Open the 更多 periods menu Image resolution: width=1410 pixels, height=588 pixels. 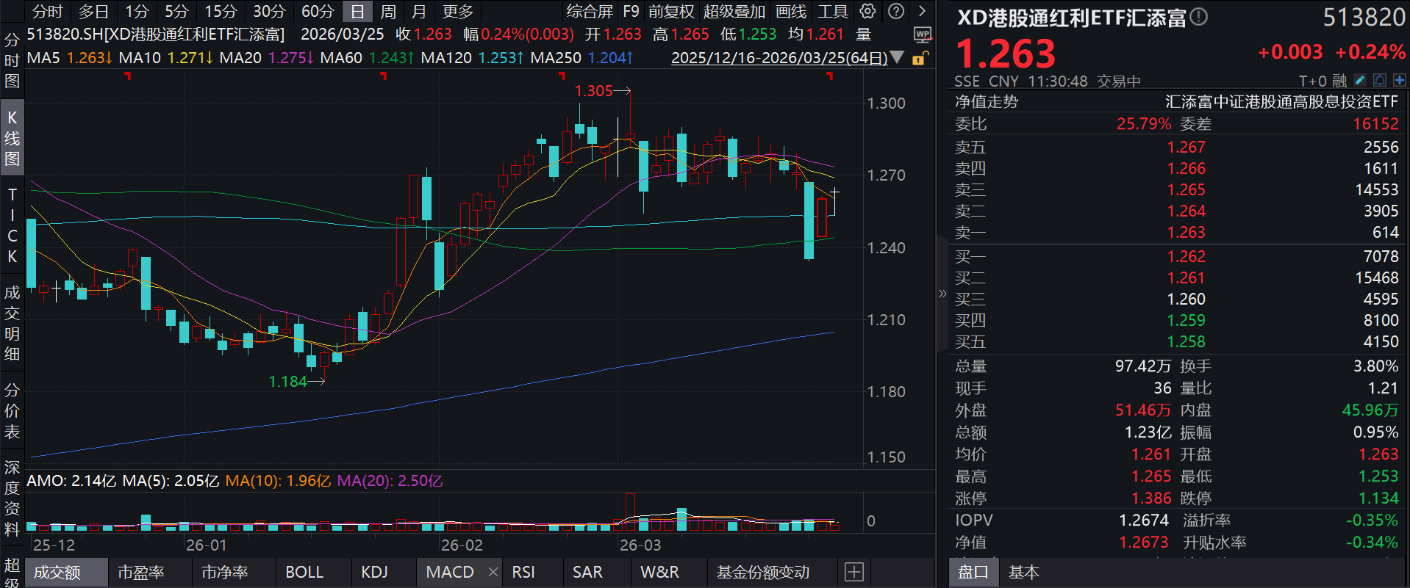tap(457, 12)
